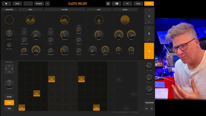
Task: Click the lowpass knob
Action: pyautogui.click(x=65, y=34)
